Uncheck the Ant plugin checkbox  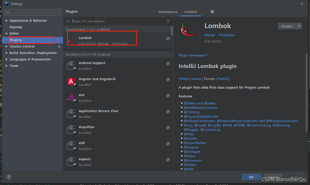click(x=168, y=96)
